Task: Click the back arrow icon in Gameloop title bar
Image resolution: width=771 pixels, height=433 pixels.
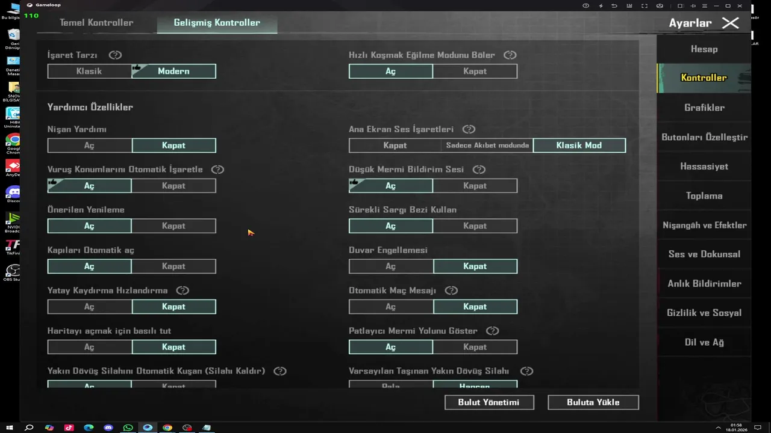Action: [614, 5]
